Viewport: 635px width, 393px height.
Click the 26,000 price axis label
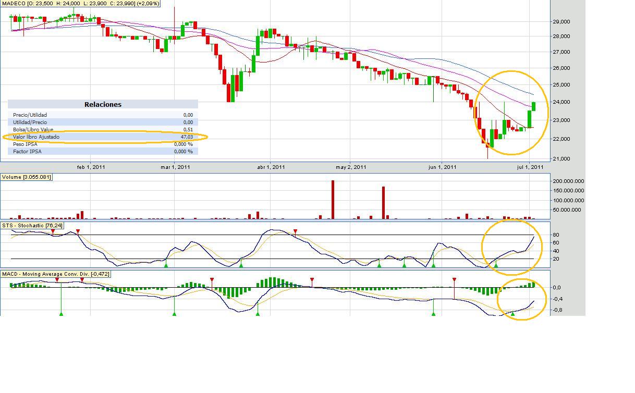pos(561,68)
